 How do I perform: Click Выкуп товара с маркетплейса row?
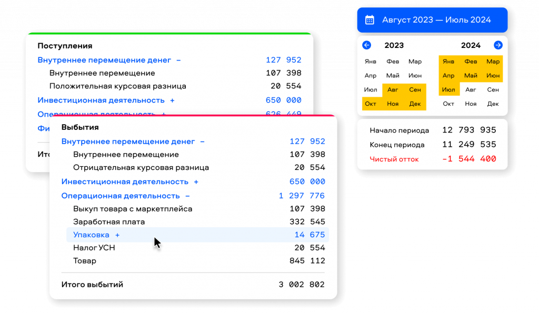(133, 209)
